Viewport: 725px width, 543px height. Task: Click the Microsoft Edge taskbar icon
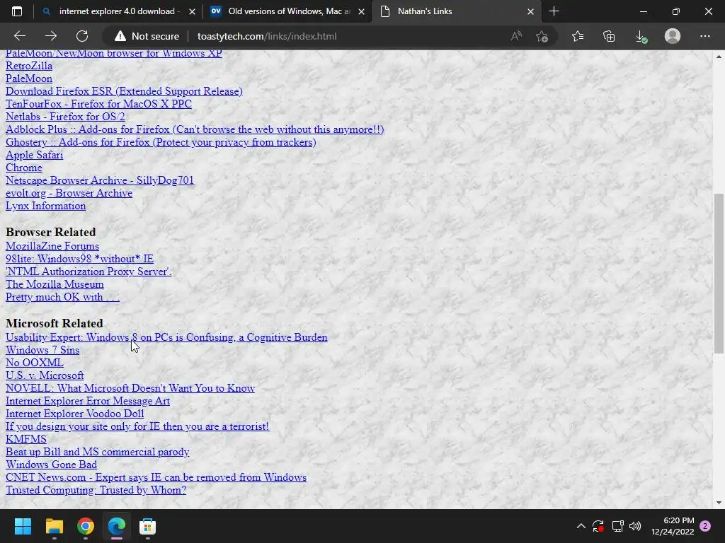point(117,526)
